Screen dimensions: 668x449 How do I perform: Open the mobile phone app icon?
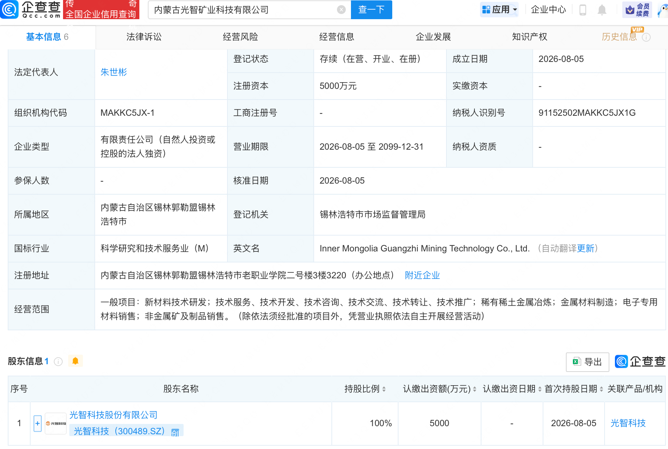click(583, 10)
